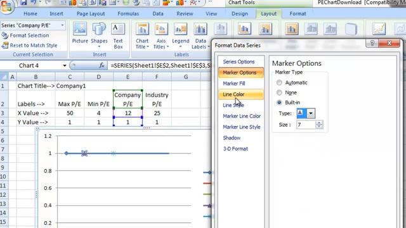Insert a Text Box
Viewport: 406px width, 228px height.
(118, 36)
